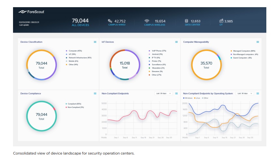Image resolution: width=280 pixels, height=163 pixels.
Task: Toggle the Windows series in OS chart legend
Action: click(x=189, y=98)
